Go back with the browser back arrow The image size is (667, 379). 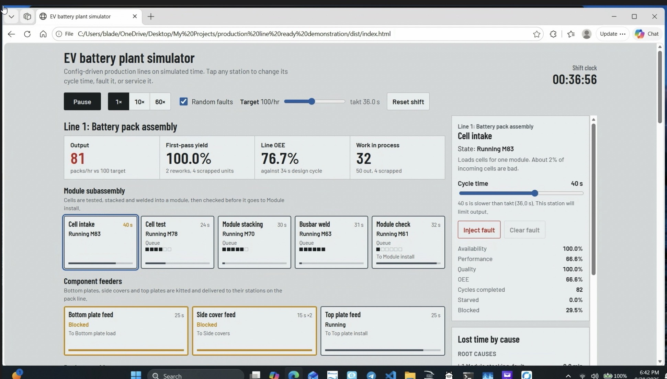11,34
